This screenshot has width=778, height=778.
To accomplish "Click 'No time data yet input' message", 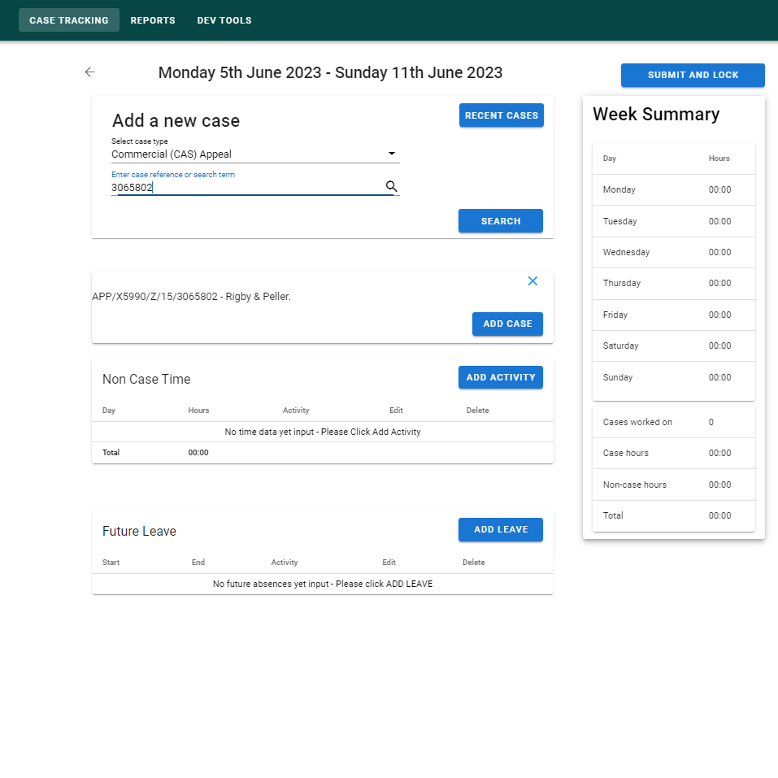I will pyautogui.click(x=323, y=432).
